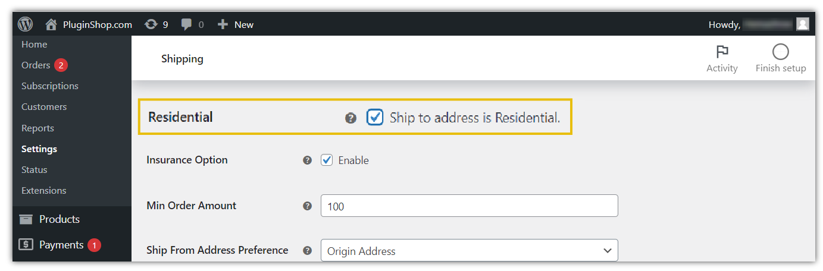Open Subscriptions in the sidebar
The width and height of the screenshot is (823, 271).
coord(50,86)
